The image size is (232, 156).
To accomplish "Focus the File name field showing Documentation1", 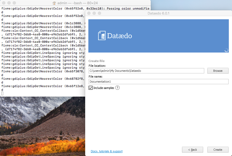I will pyautogui.click(x=158, y=82).
